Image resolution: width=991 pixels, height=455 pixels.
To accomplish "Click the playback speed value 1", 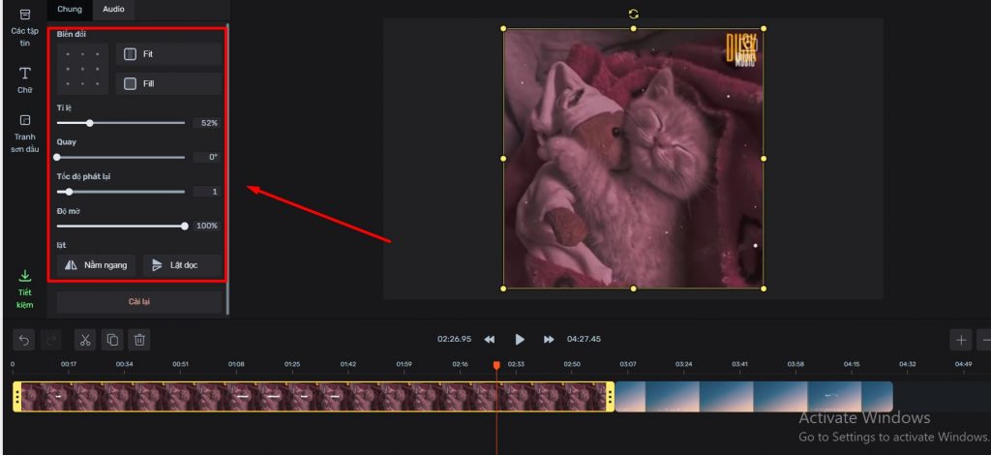I will point(207,192).
